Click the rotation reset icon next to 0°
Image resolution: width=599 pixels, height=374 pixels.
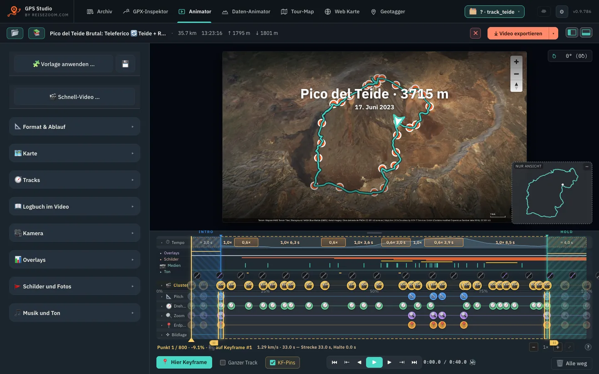[x=554, y=56]
